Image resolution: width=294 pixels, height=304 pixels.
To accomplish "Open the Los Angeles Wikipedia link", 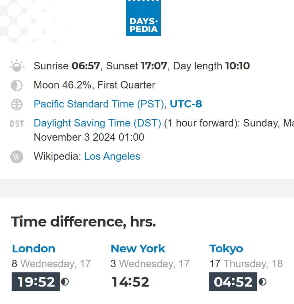I will (112, 157).
